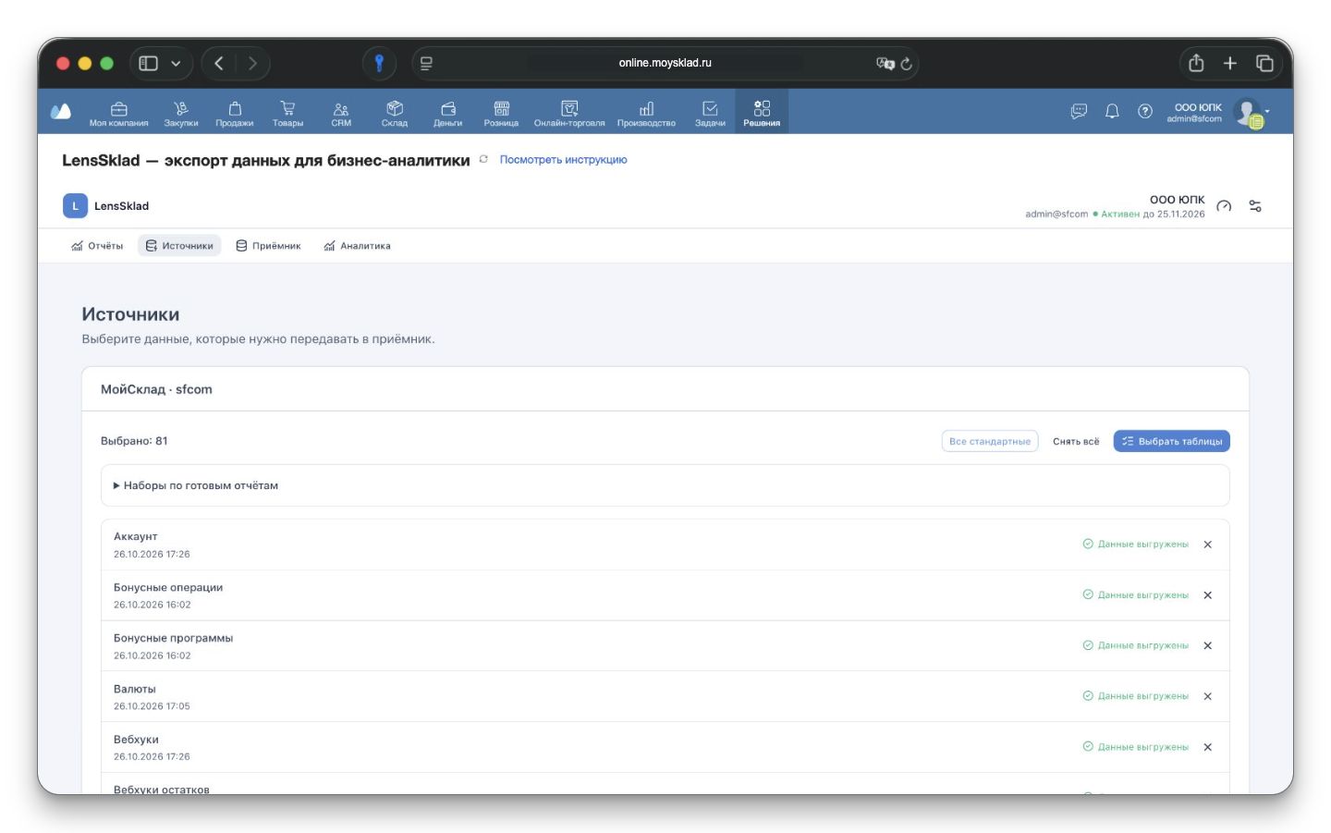Click the Safari share icon
Image resolution: width=1331 pixels, height=833 pixels.
(x=1196, y=63)
